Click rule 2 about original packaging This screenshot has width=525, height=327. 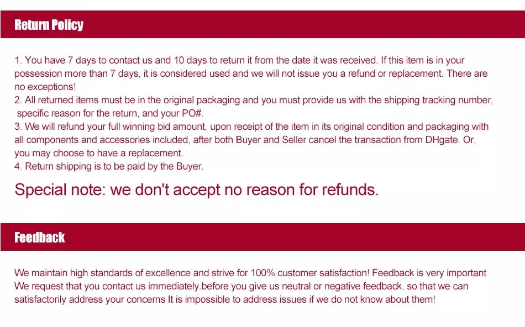click(x=254, y=107)
